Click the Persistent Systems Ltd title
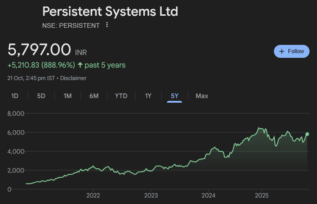 110,11
